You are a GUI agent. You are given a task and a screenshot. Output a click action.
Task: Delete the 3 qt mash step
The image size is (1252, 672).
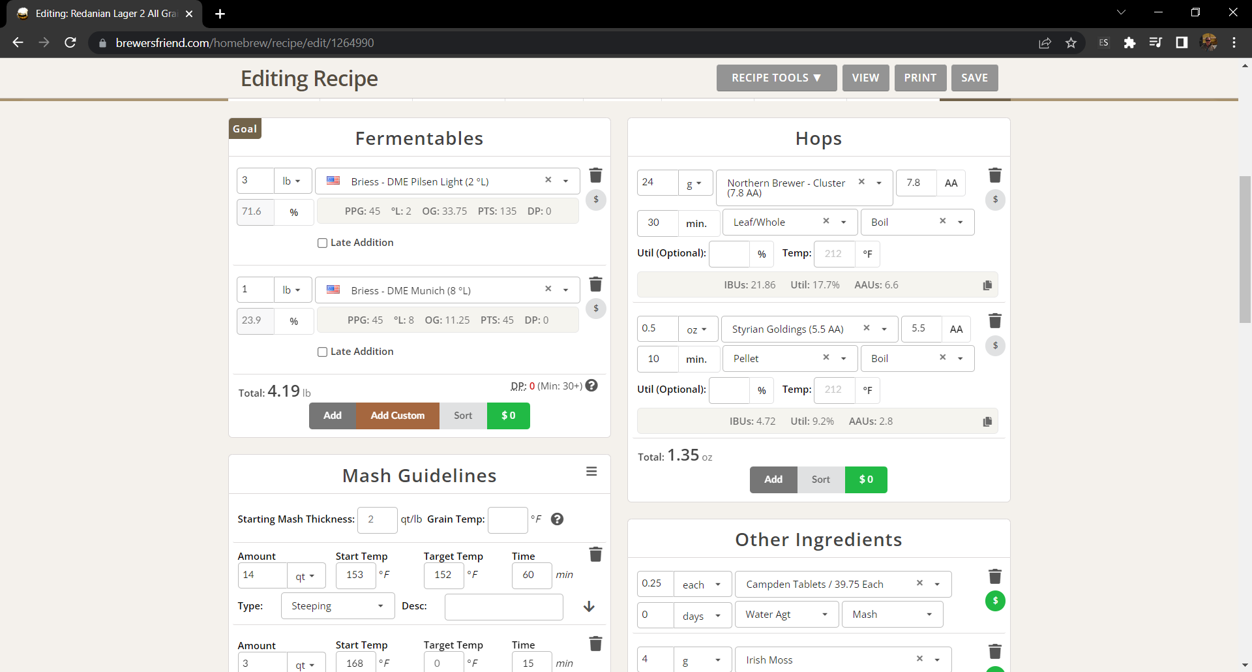[x=595, y=644]
